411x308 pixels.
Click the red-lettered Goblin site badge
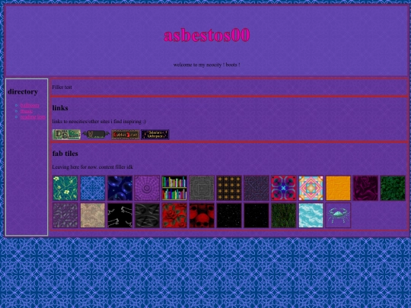click(126, 135)
